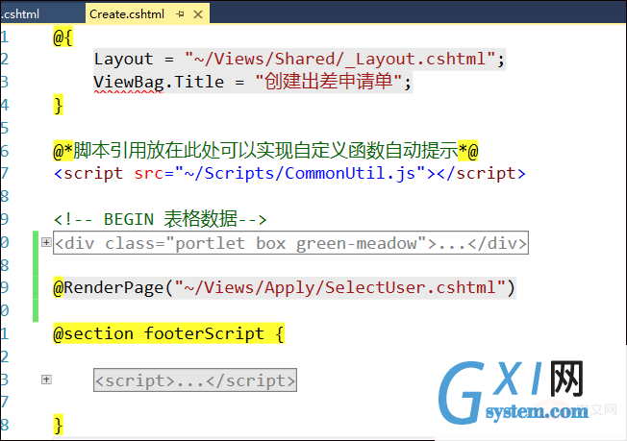Click the "创建出差申请单" title string
Image resolution: width=627 pixels, height=441 pixels.
point(329,82)
